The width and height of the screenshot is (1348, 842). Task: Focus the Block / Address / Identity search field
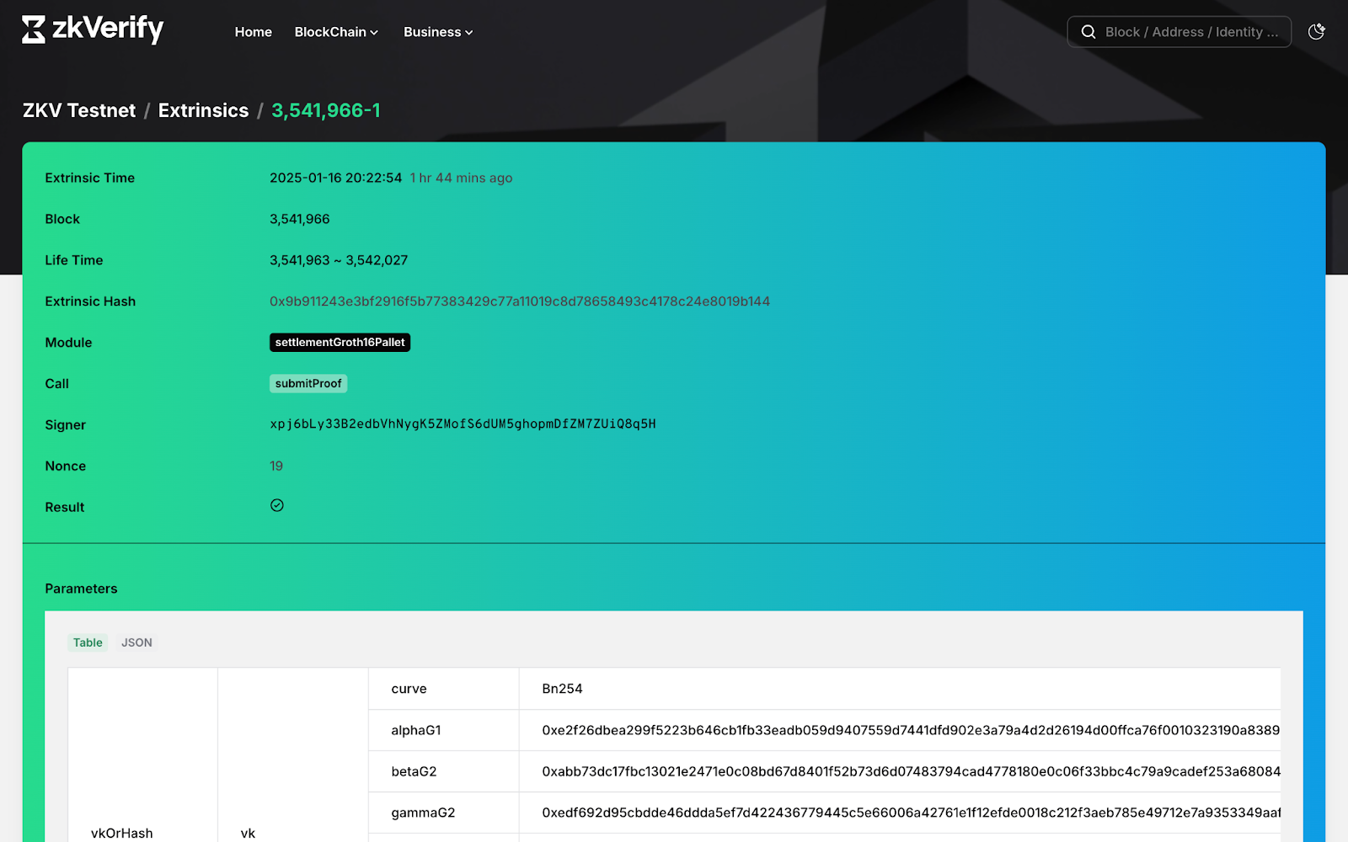(1179, 32)
